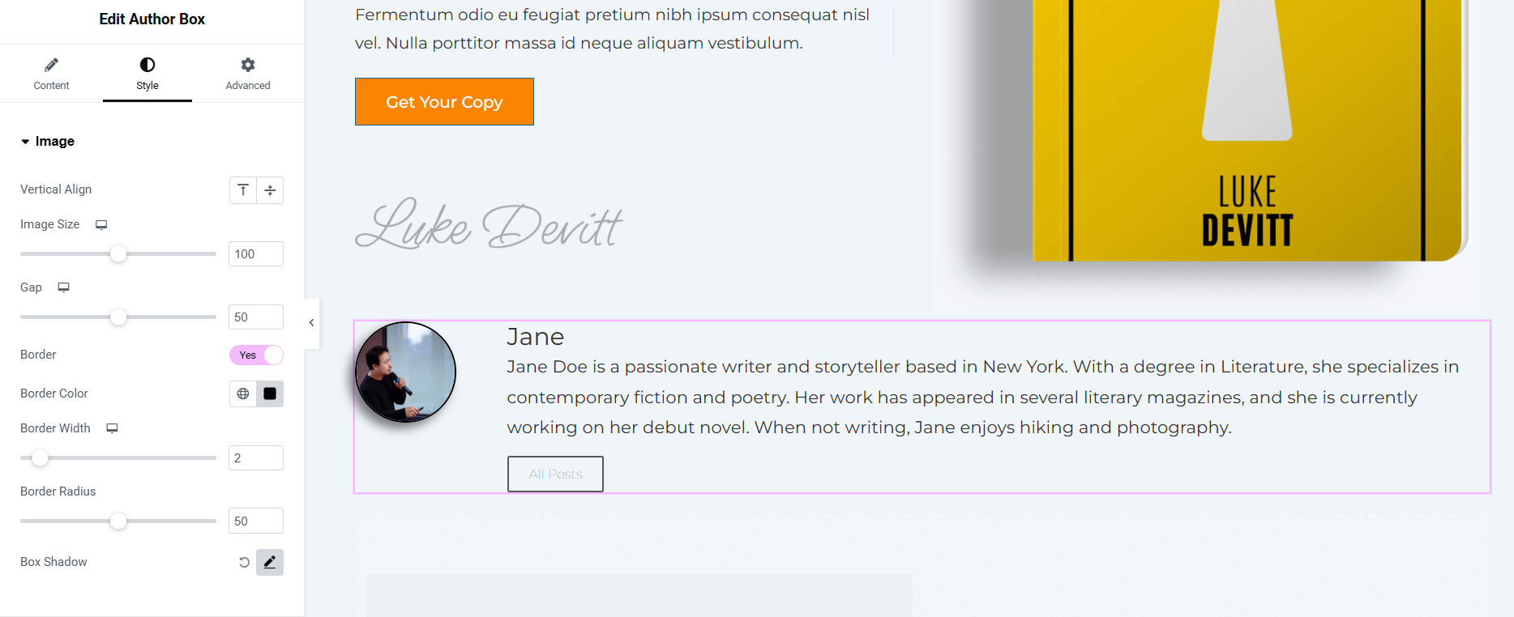Select the middle vertical align icon
Viewport: 1514px width, 617px height.
click(271, 190)
